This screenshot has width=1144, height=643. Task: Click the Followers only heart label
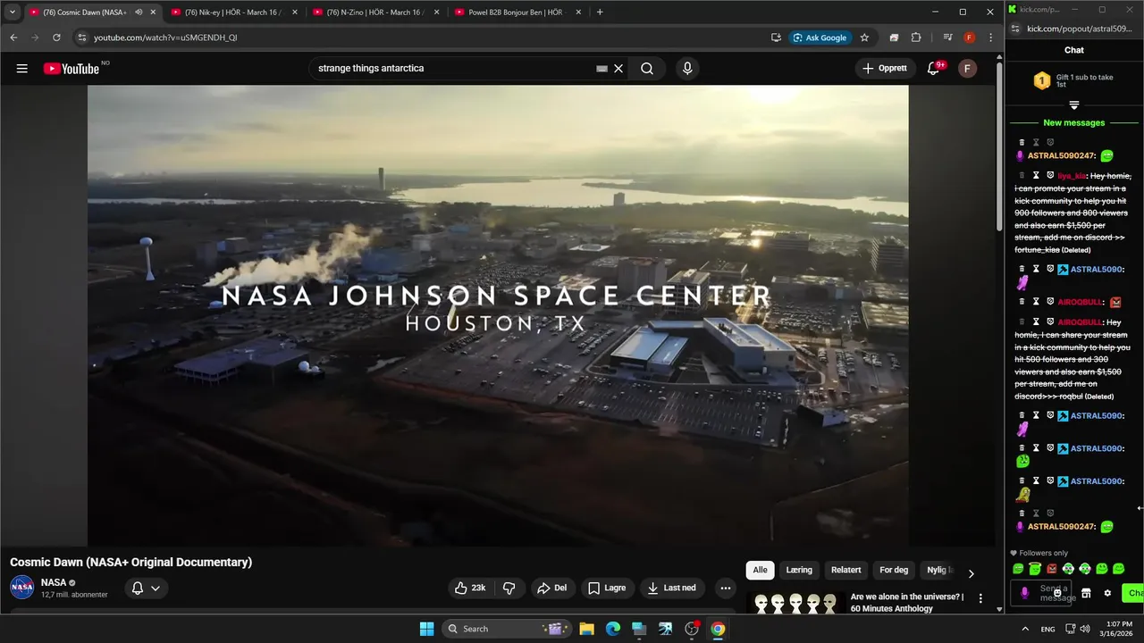1039,553
